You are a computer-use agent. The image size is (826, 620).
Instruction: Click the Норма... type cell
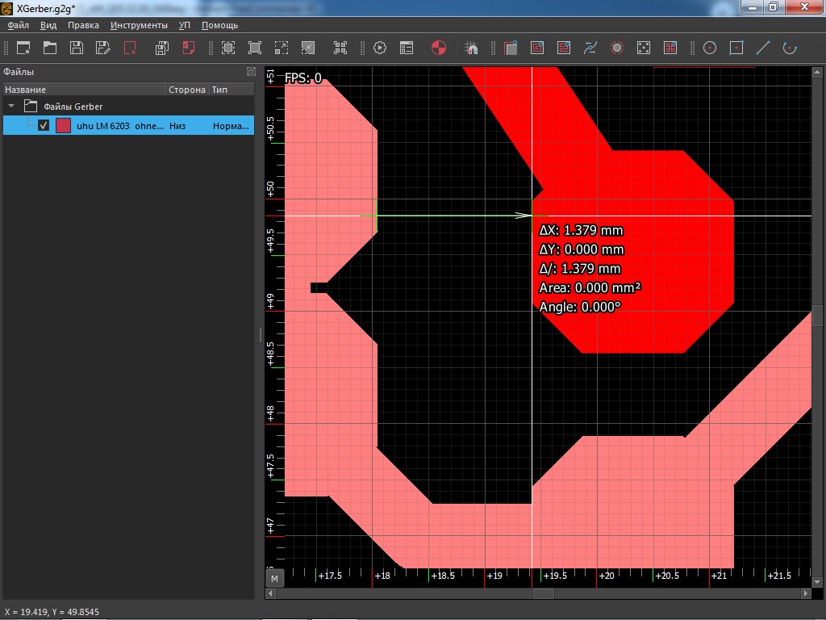click(x=231, y=125)
